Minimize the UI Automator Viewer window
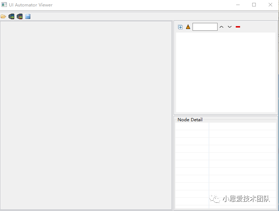Image resolution: width=279 pixels, height=211 pixels. pyautogui.click(x=238, y=5)
